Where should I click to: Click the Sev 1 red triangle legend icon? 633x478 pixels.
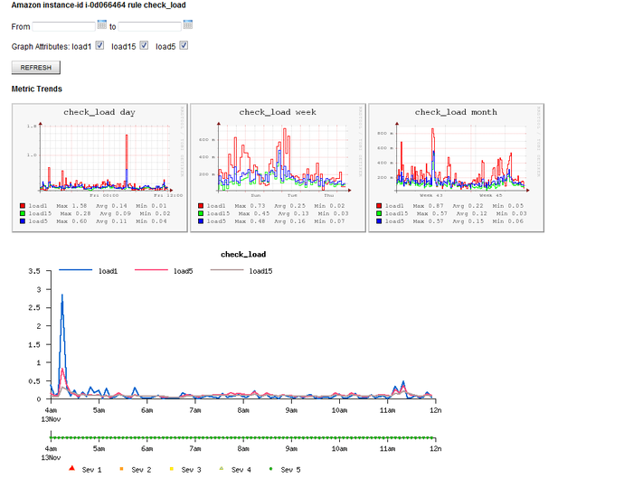[71, 468]
